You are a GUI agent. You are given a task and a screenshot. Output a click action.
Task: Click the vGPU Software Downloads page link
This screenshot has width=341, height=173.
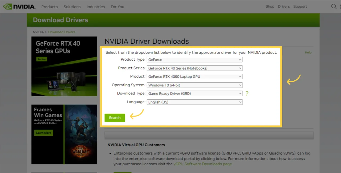(x=203, y=164)
